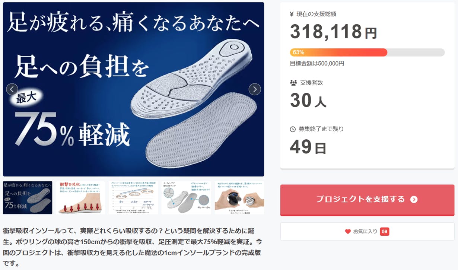Click the project description paragraph
Image resolution: width=458 pixels, height=270 pixels.
133,247
